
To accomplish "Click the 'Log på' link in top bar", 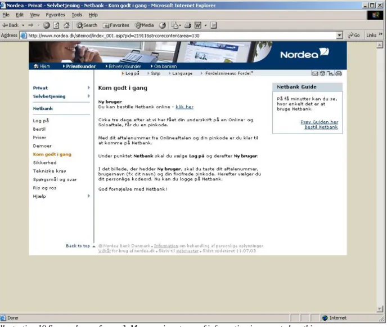I will (132, 73).
